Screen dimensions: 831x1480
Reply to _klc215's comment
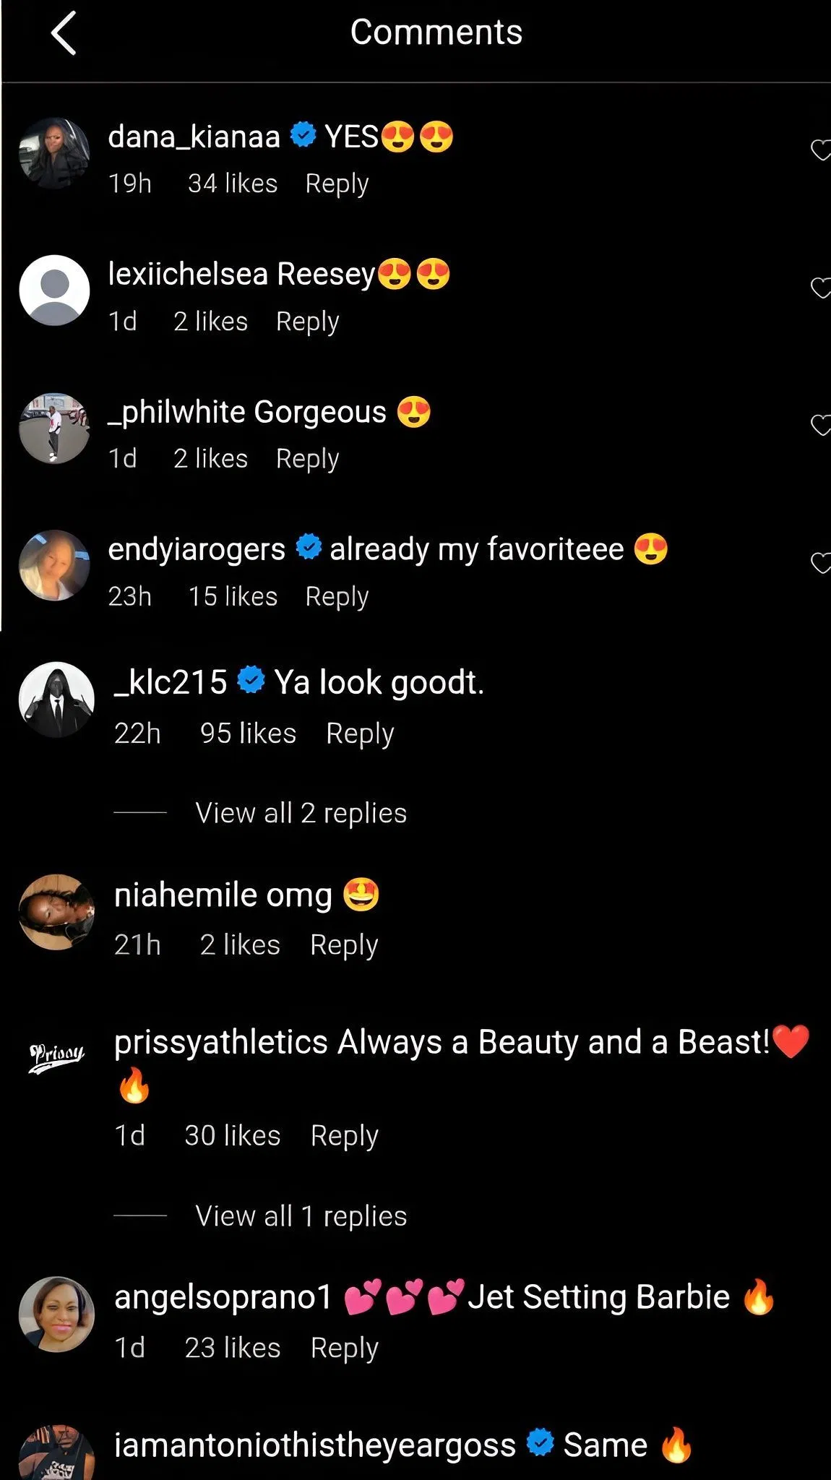pos(360,733)
